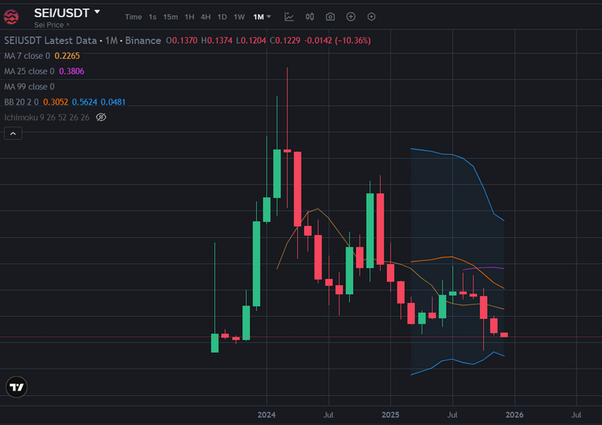Take a chart snapshot with camera icon

click(x=330, y=17)
